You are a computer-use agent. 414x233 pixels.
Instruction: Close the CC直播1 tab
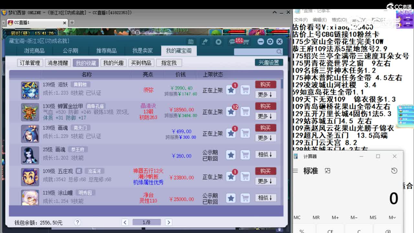point(64,23)
